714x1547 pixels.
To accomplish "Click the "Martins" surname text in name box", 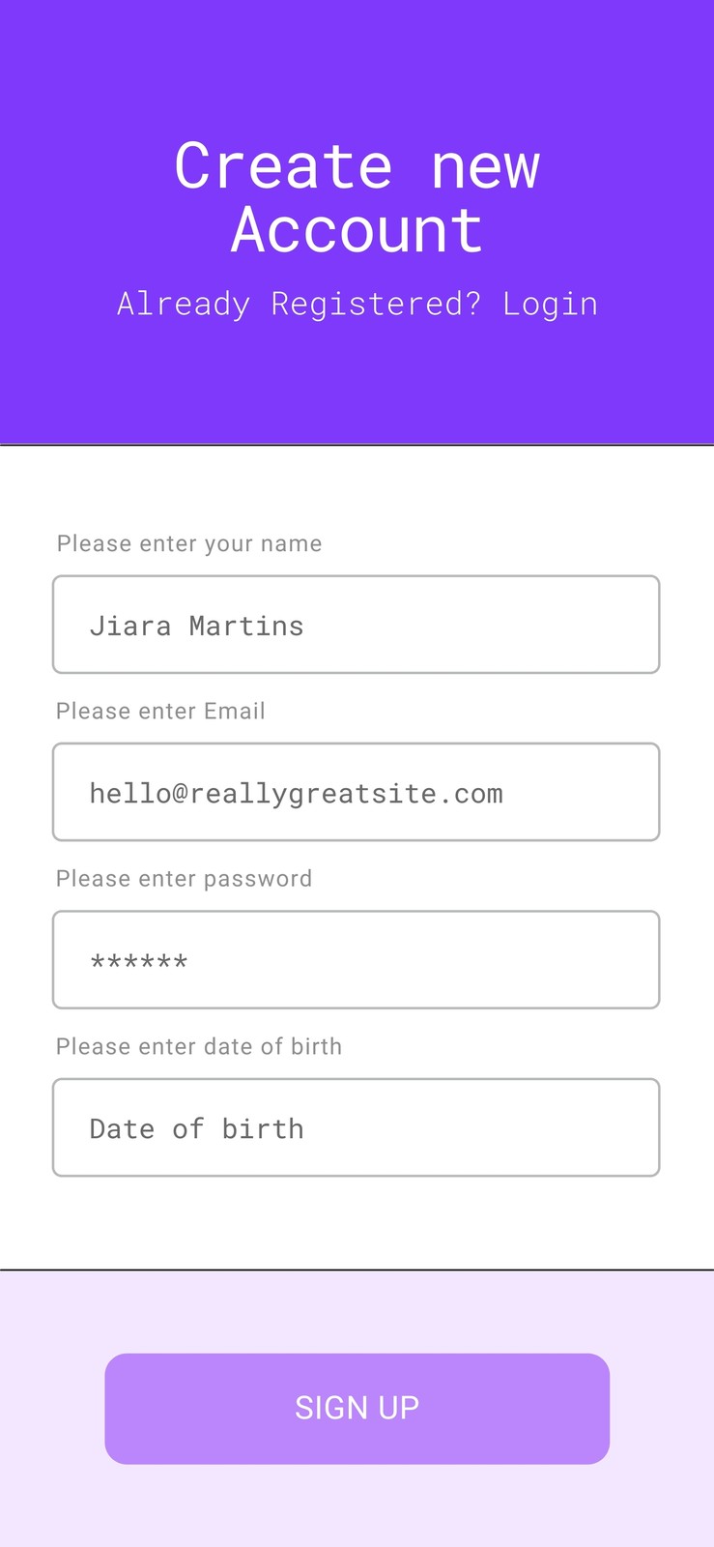I will coord(246,626).
